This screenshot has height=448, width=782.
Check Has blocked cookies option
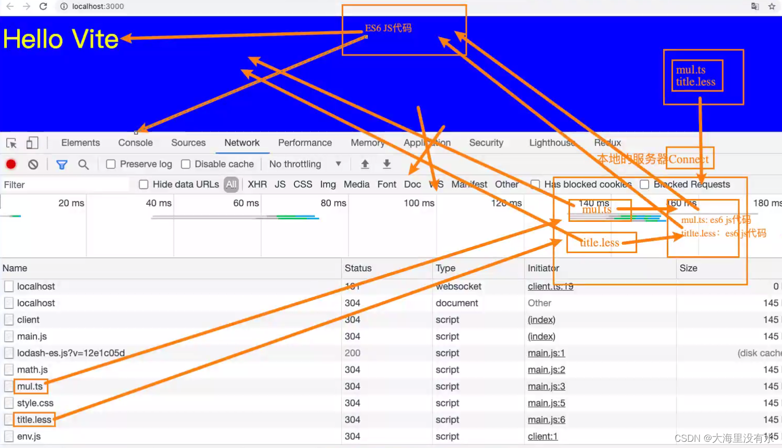pyautogui.click(x=535, y=185)
